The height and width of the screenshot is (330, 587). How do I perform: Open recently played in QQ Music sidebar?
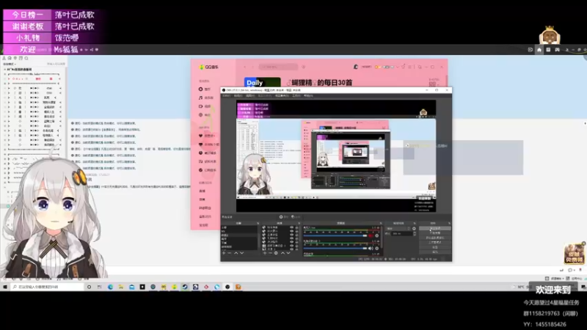pyautogui.click(x=208, y=153)
